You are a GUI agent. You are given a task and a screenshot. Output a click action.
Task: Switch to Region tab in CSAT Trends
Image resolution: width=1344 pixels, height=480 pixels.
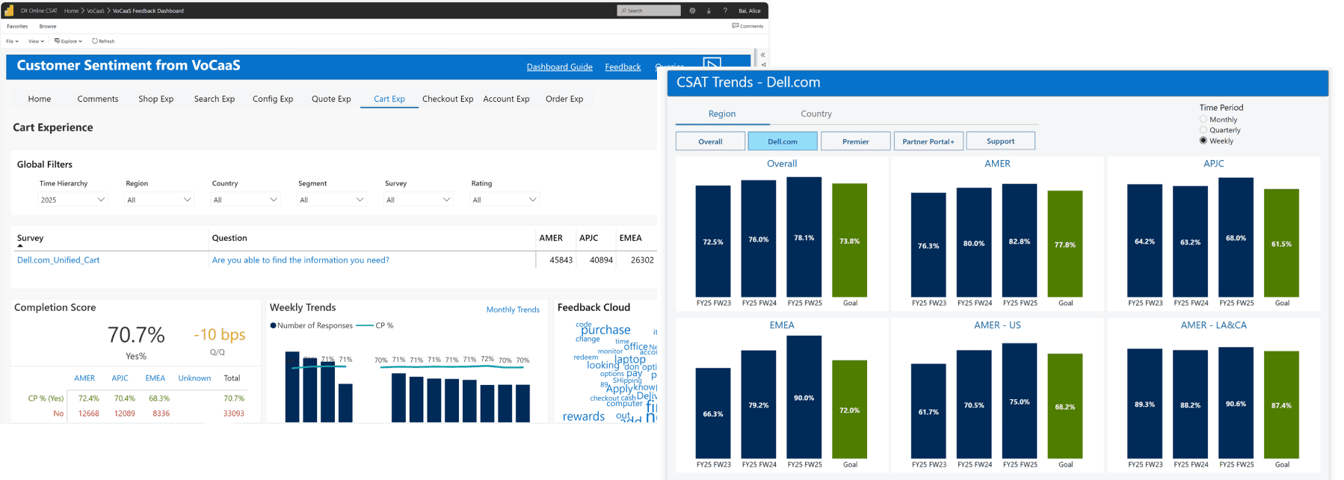[x=722, y=114]
